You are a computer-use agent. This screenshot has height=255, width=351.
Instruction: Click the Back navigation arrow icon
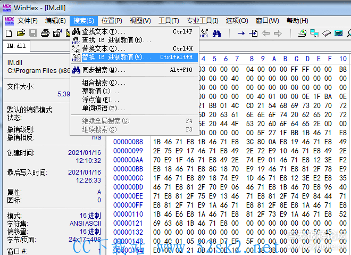pos(266,34)
